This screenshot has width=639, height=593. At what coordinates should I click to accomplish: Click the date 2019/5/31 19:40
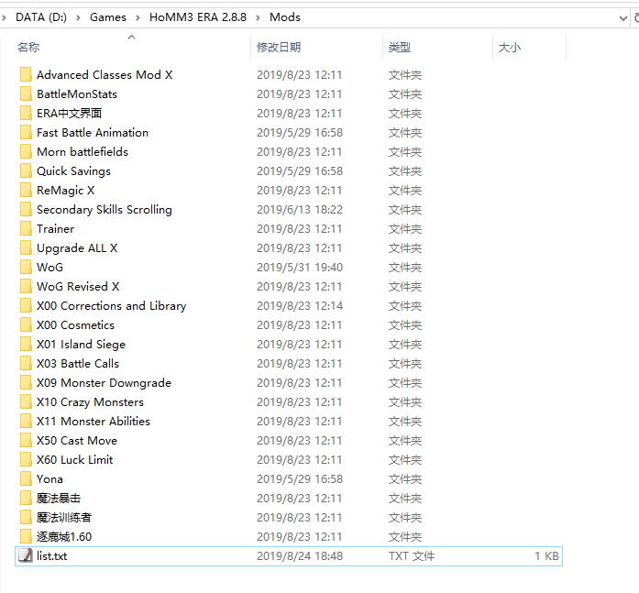(x=300, y=268)
